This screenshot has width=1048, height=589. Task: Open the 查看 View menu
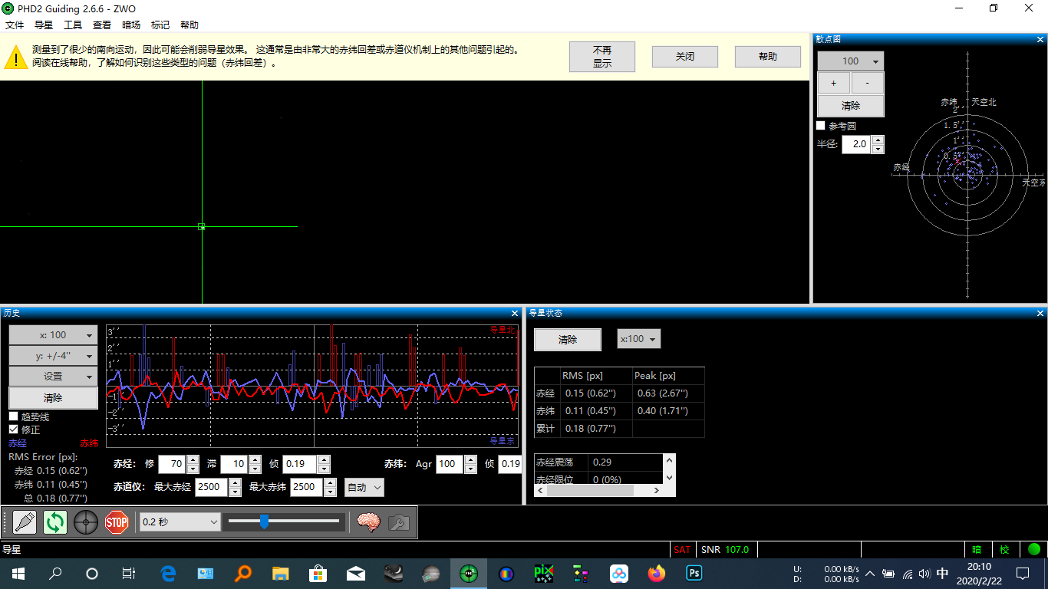point(102,25)
